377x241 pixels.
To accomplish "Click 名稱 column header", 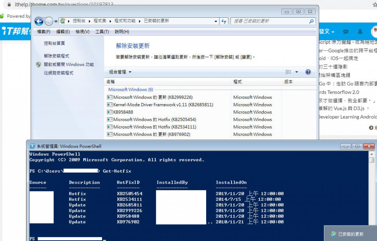I will coord(168,82).
